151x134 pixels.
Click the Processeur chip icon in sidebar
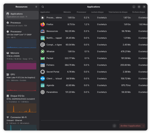coord(8,32)
